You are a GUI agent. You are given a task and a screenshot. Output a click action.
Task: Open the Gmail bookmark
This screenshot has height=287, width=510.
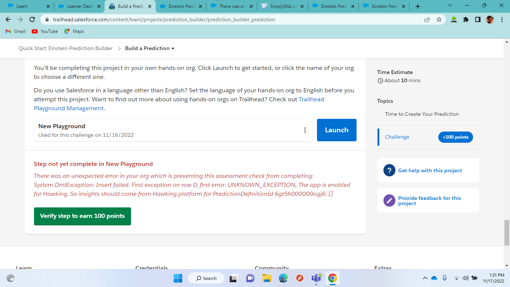click(16, 31)
